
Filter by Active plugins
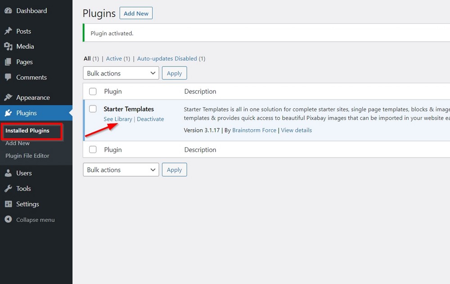114,59
